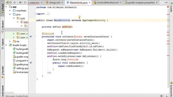This screenshot has width=173, height=97.
Task: Expand the res folder
Action: point(10,41)
